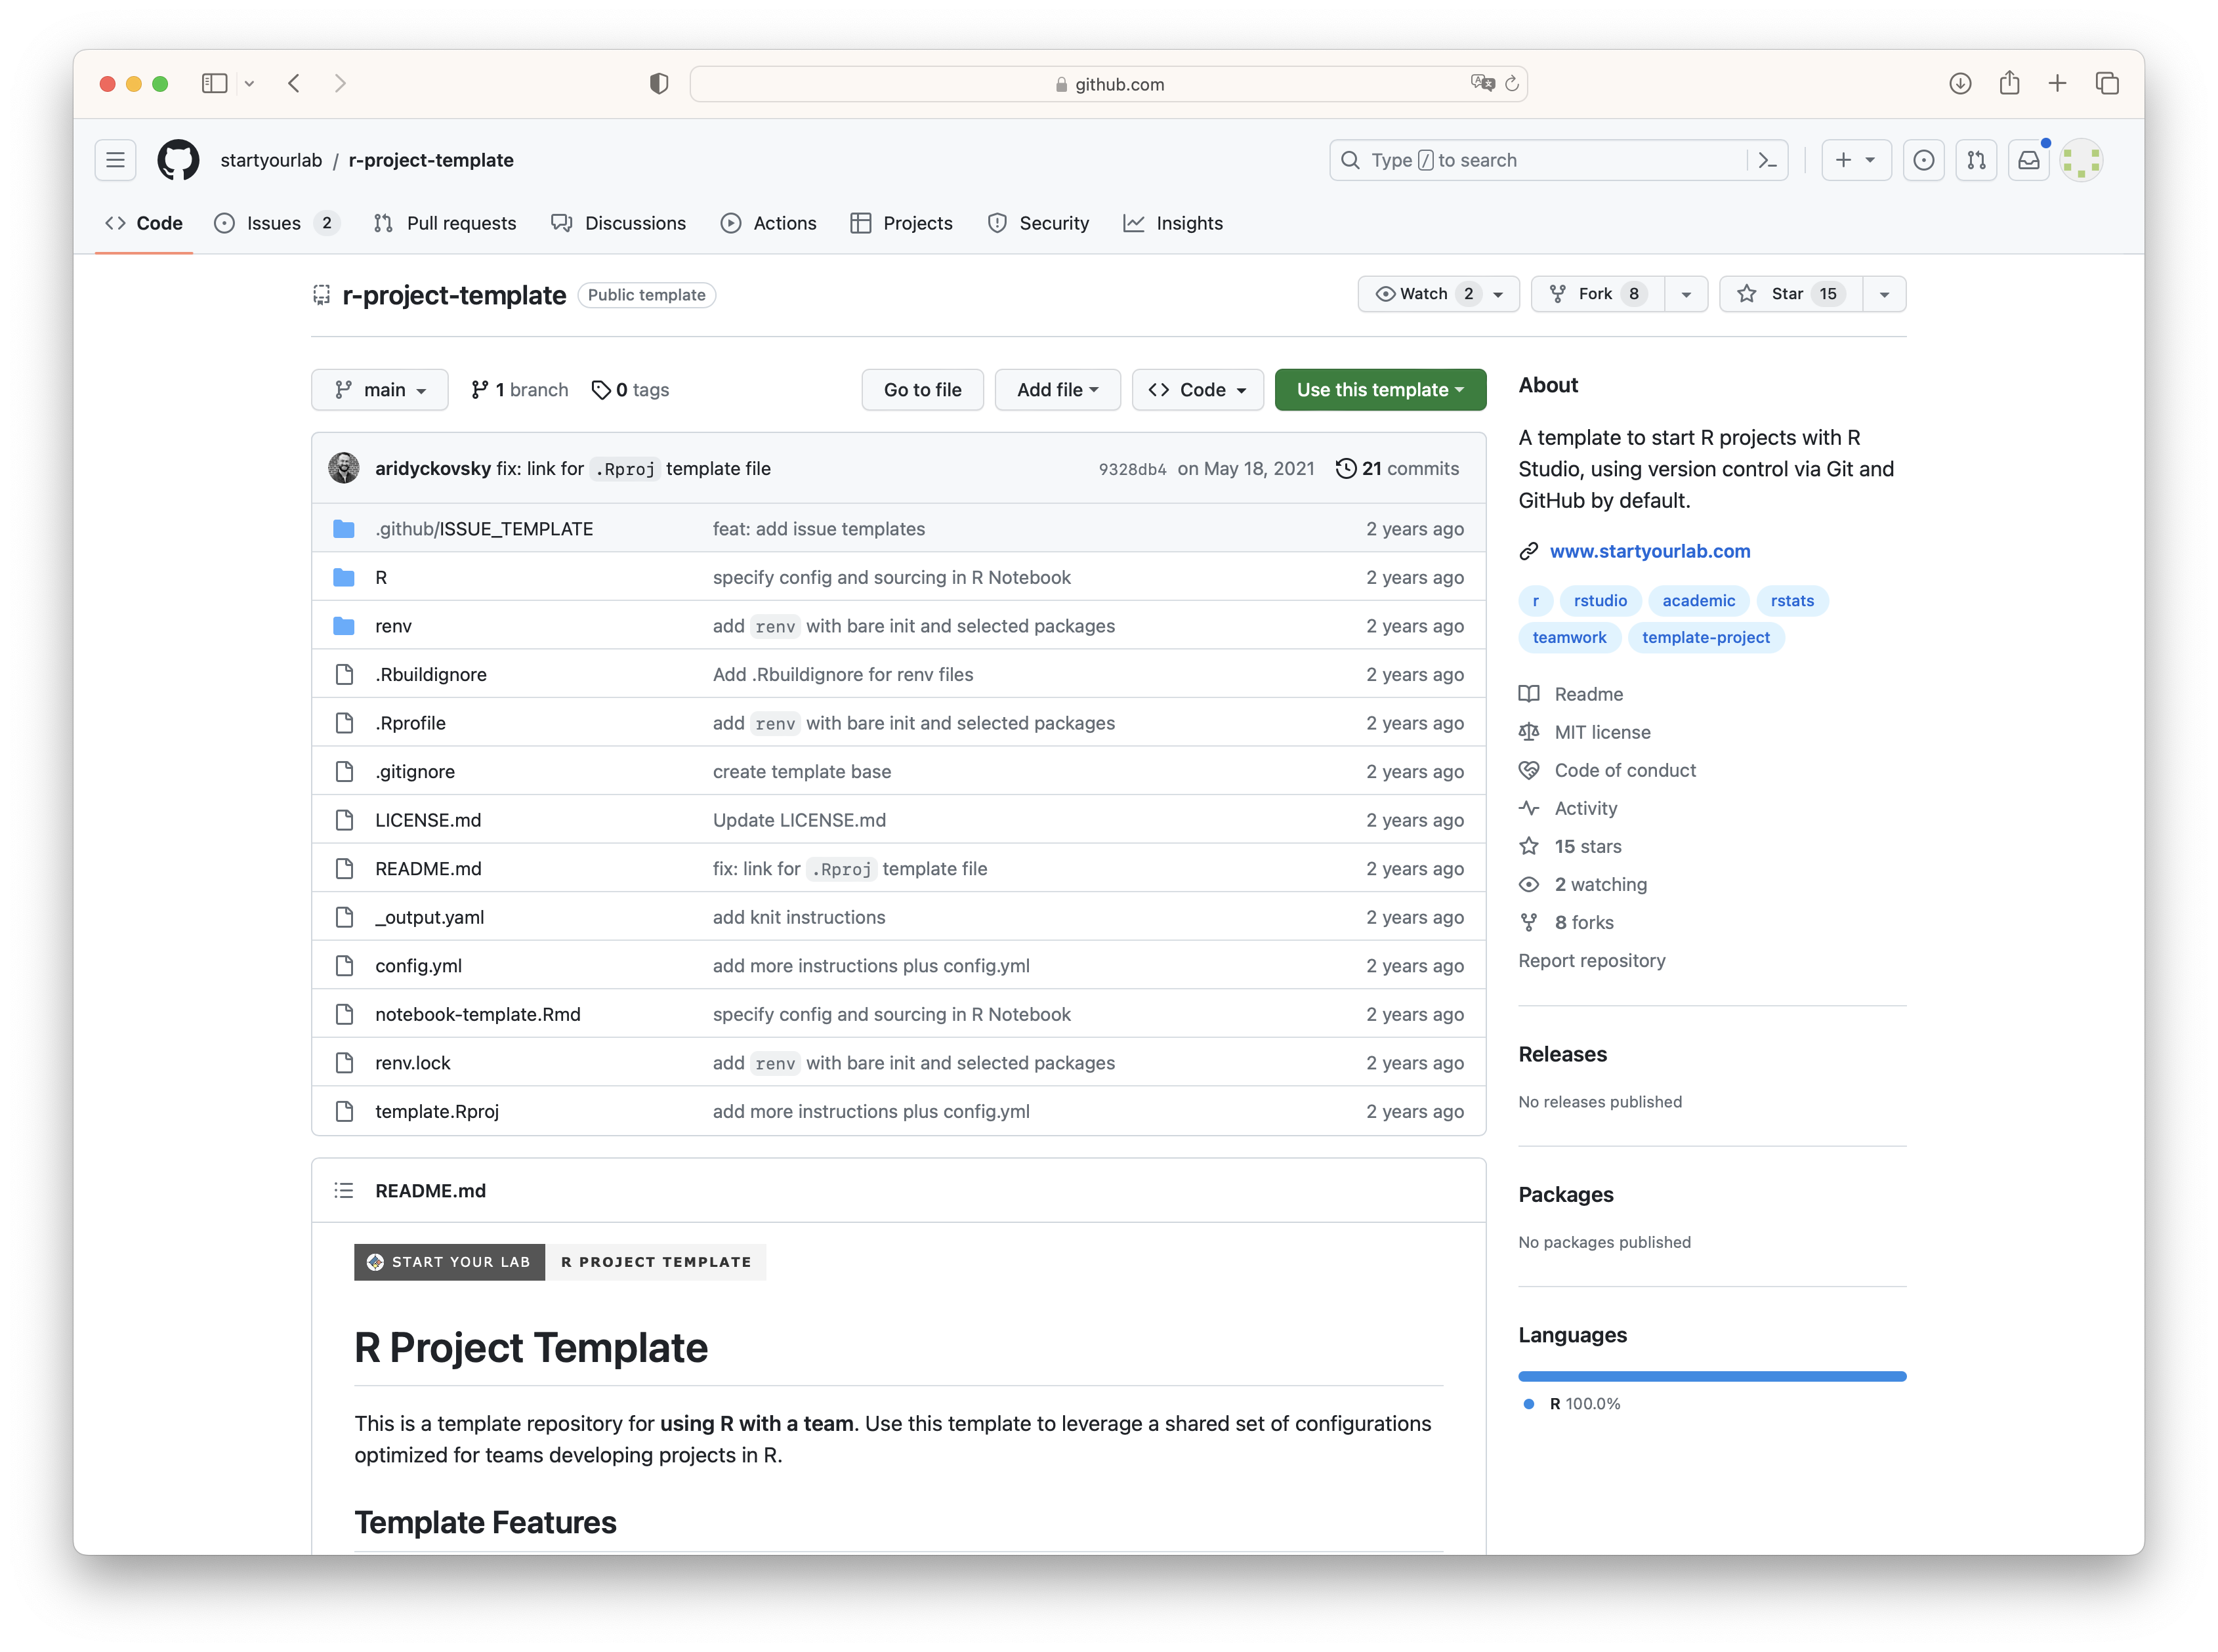
Task: Open the www.startyourlab.com link
Action: coord(1649,551)
